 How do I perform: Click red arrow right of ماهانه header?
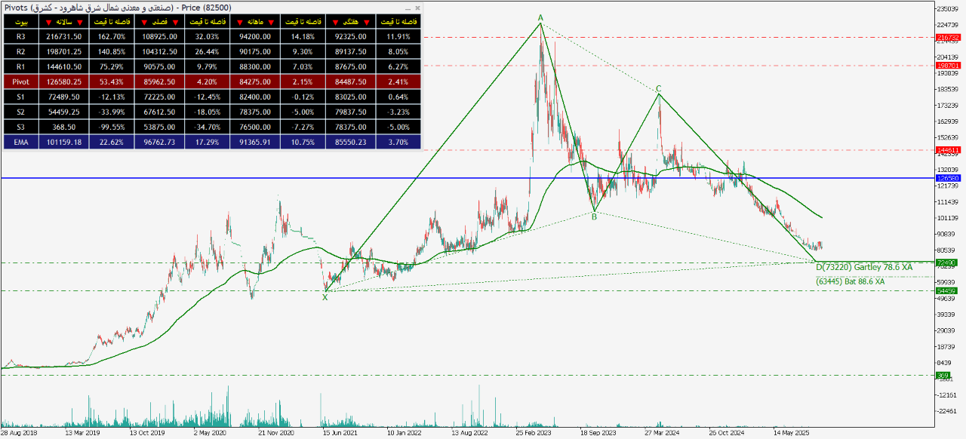272,22
